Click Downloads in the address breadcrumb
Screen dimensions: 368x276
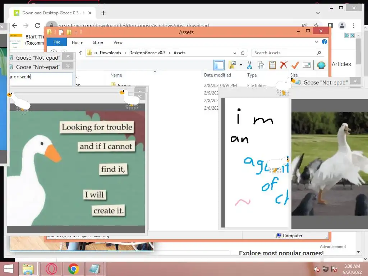tap(111, 53)
